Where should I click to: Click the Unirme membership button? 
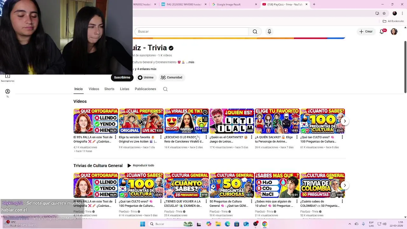[146, 77]
